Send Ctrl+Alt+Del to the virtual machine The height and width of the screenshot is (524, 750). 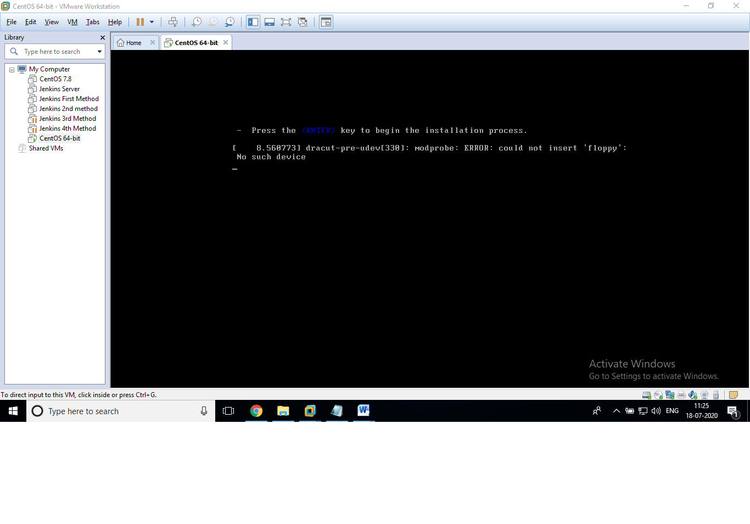[173, 22]
